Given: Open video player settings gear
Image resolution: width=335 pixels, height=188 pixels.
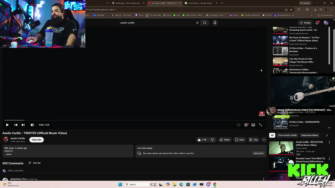Looking at the screenshot, I should tap(246, 125).
